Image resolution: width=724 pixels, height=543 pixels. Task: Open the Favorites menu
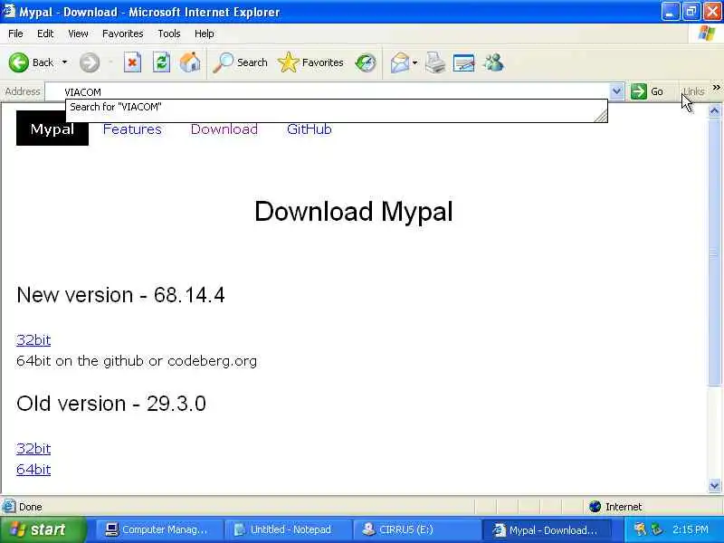tap(123, 33)
